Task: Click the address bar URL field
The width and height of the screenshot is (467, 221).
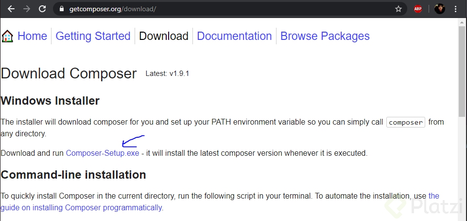Action: click(219, 9)
